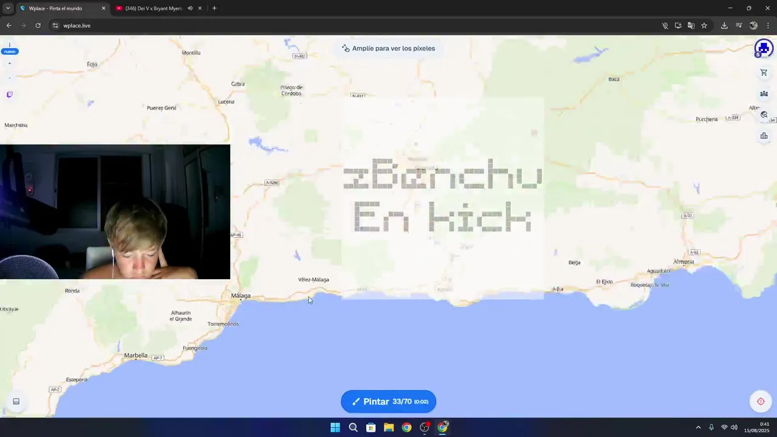Click the Almería label on map

684,262
